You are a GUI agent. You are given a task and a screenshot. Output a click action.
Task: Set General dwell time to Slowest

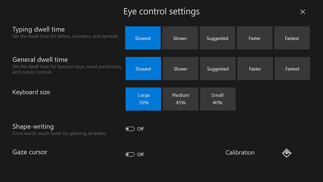(143, 69)
